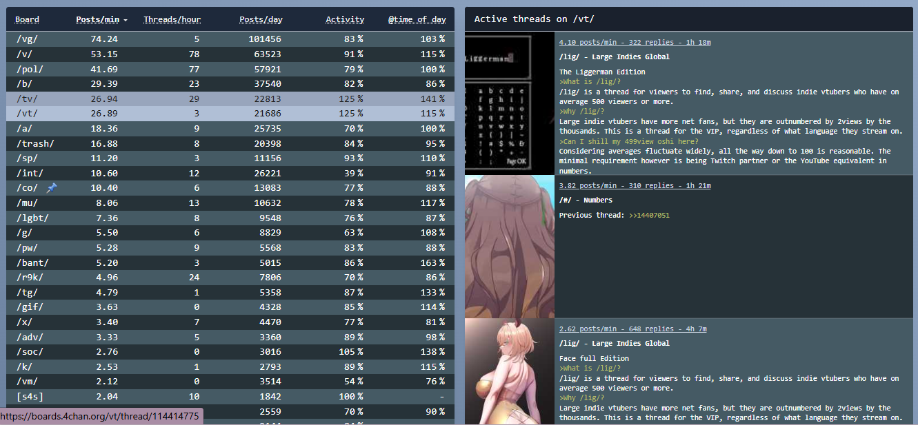Select the /b/ board row
The image size is (918, 425).
tap(230, 84)
